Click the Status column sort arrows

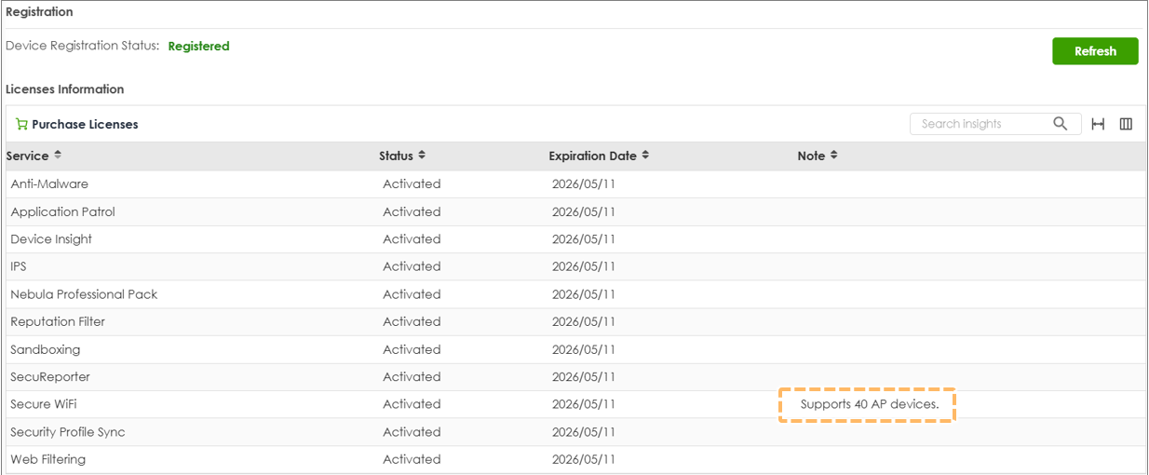(422, 156)
